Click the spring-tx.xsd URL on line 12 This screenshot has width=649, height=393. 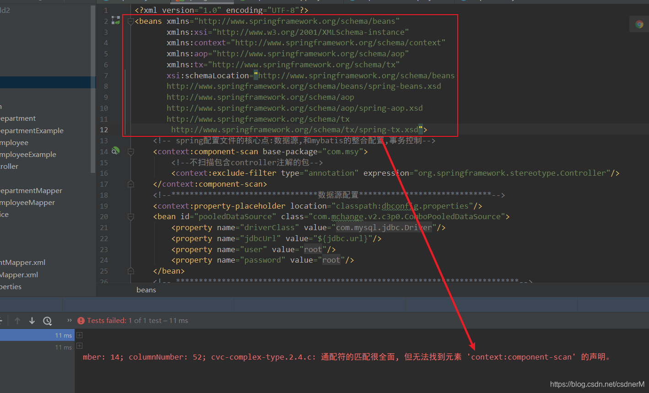(295, 129)
